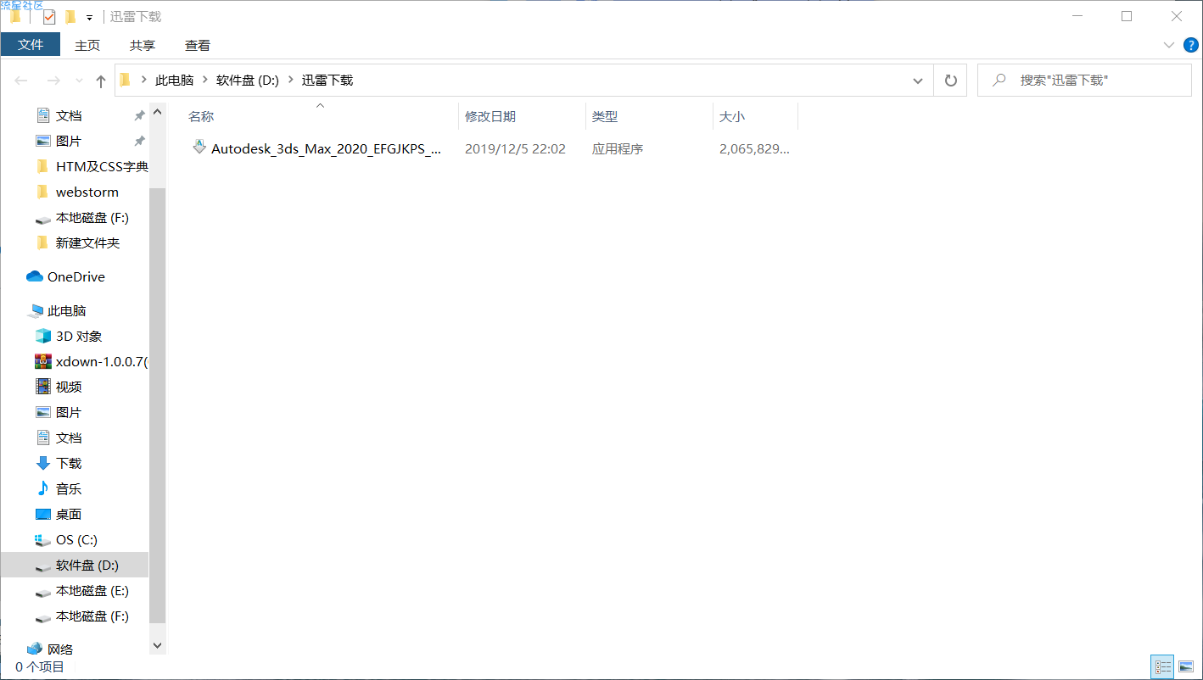This screenshot has width=1203, height=680.
Task: Go forward with the right arrow button
Action: 53,81
